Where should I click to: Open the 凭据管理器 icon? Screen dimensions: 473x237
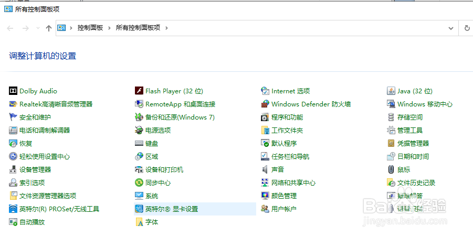click(x=391, y=143)
